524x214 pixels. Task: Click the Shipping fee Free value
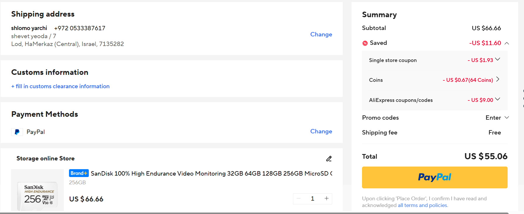coord(495,132)
